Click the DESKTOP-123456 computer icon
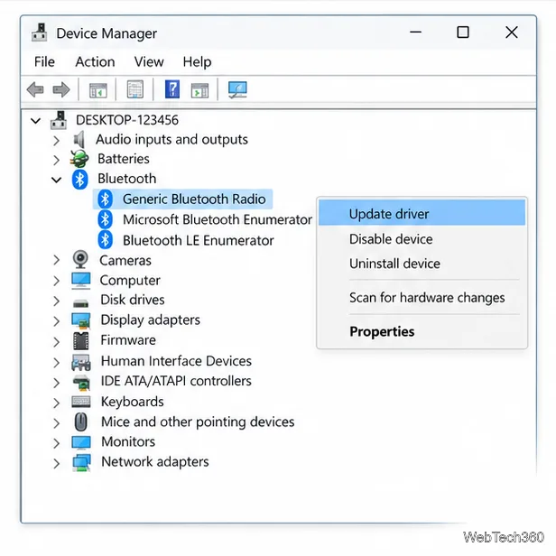 [59, 120]
